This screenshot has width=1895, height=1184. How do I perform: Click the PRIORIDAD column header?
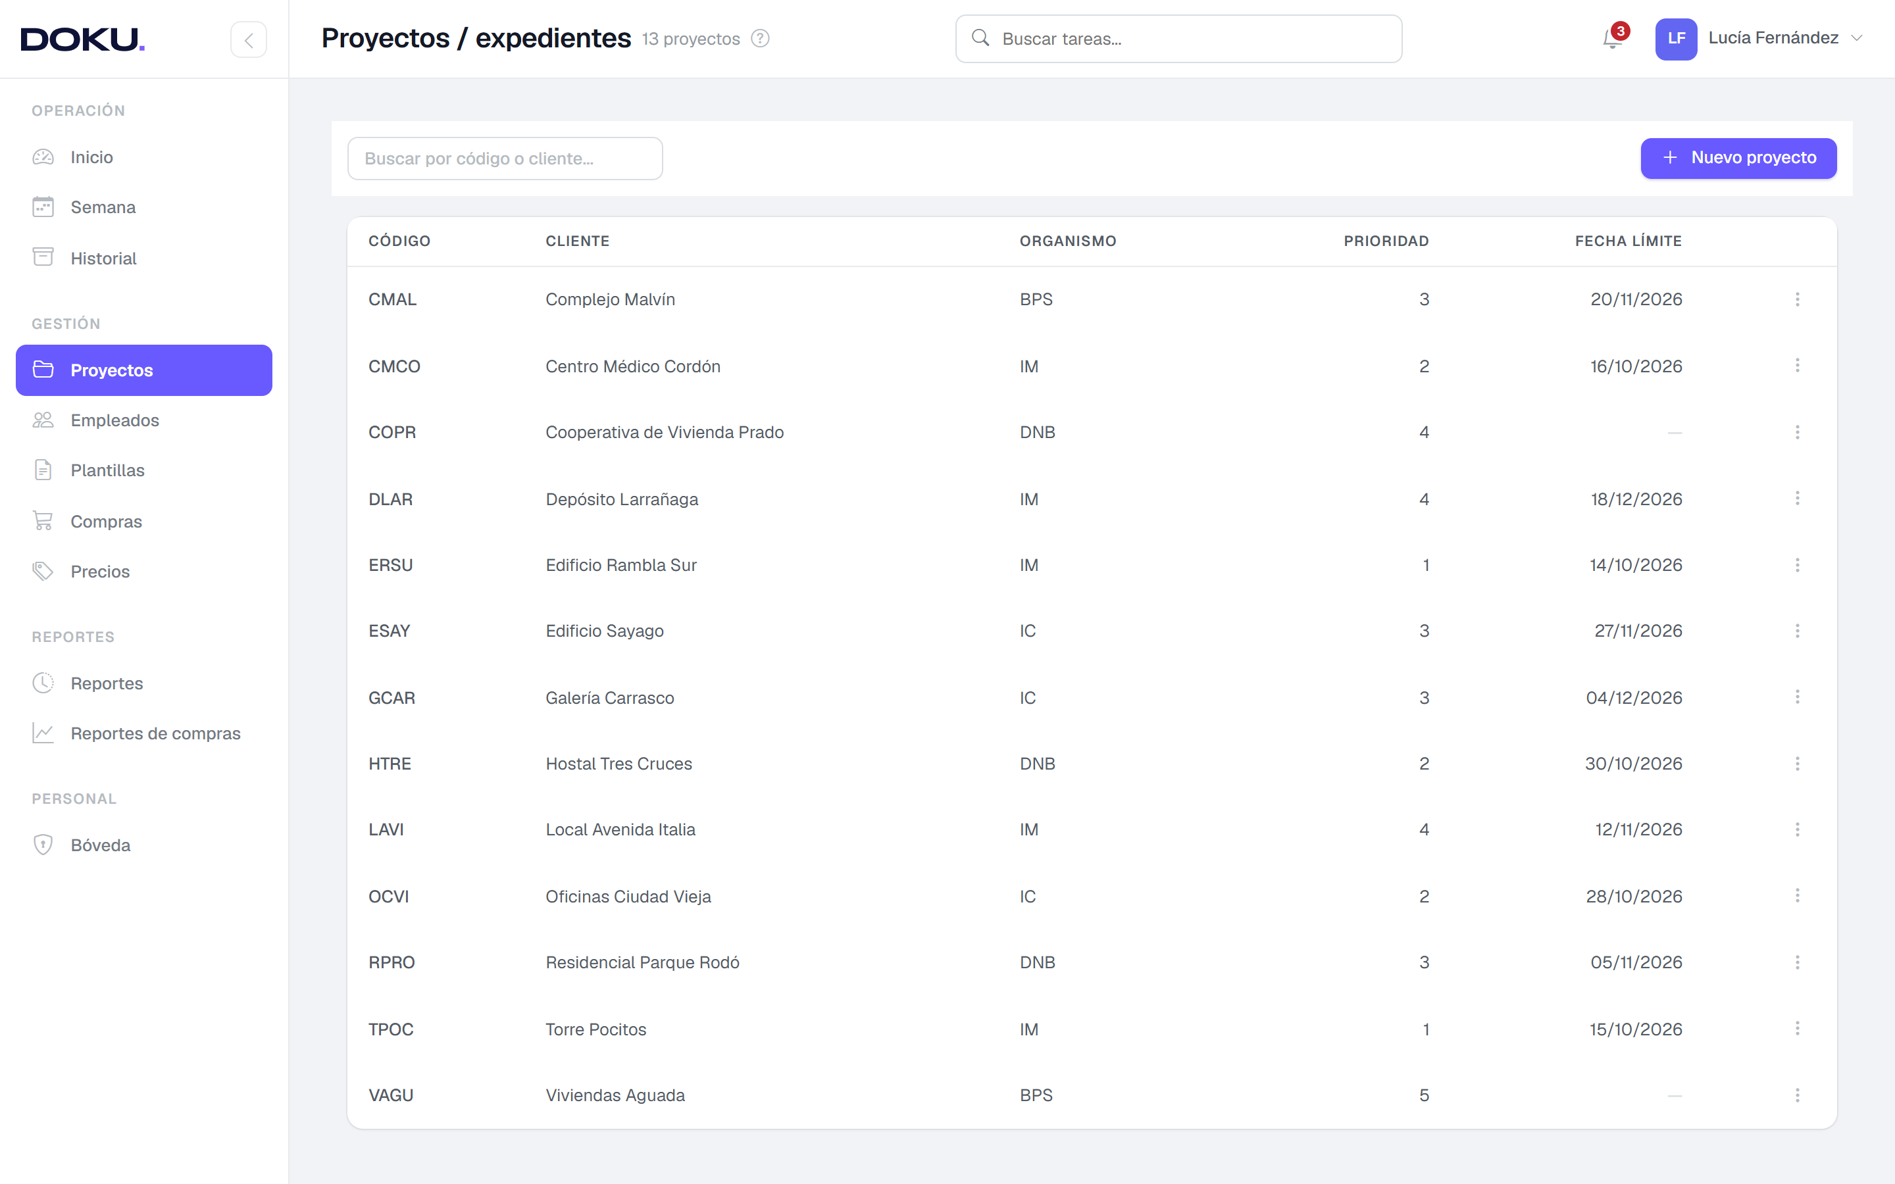coord(1386,241)
